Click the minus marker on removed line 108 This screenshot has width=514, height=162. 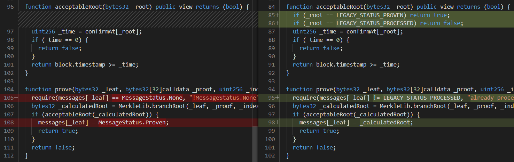coord(17,123)
